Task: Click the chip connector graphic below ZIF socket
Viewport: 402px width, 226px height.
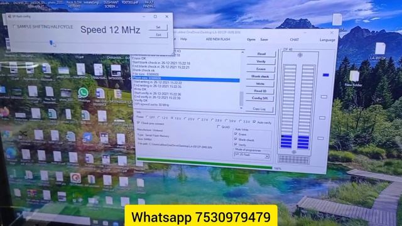Action: point(293,160)
